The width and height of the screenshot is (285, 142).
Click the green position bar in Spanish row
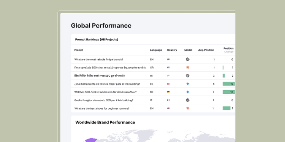229,84
